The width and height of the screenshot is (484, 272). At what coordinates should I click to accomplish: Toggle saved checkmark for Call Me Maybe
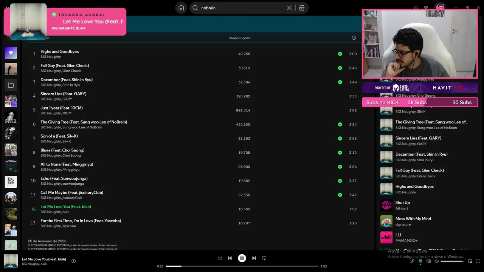tap(340, 195)
